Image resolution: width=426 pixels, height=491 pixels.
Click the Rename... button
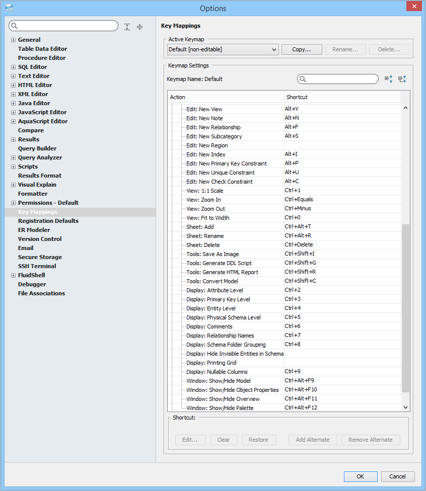coord(345,49)
